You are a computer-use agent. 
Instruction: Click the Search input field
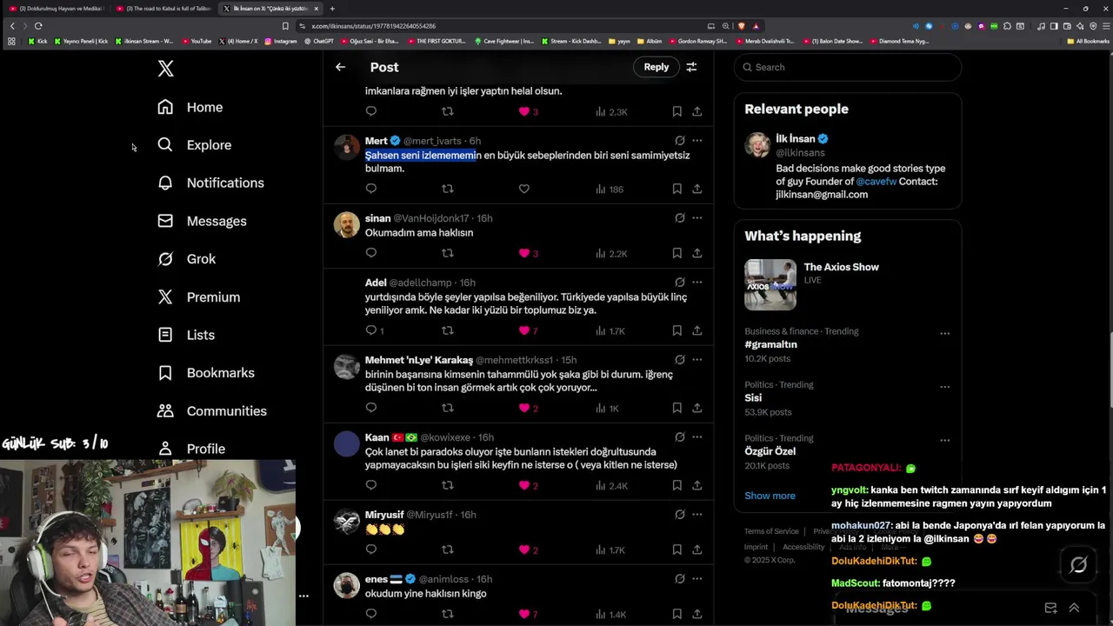click(848, 67)
